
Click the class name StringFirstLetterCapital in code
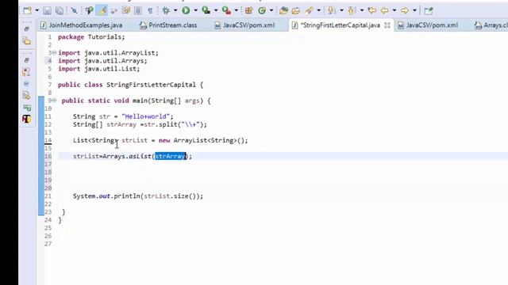point(152,85)
